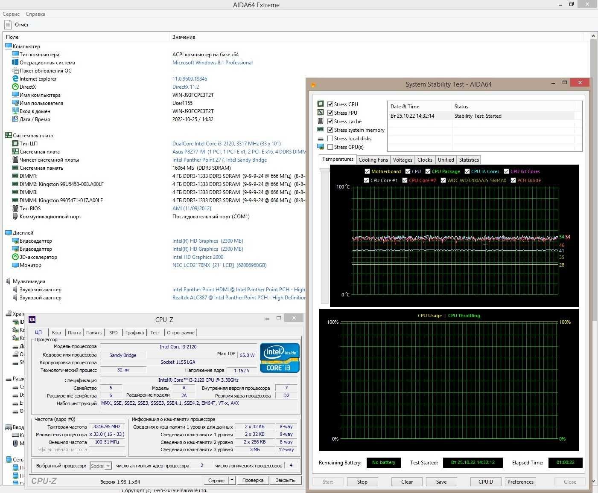Click the flame icon in System Stability Test title

click(x=313, y=85)
